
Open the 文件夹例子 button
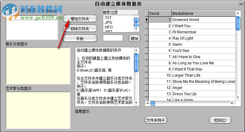[x=156, y=120]
